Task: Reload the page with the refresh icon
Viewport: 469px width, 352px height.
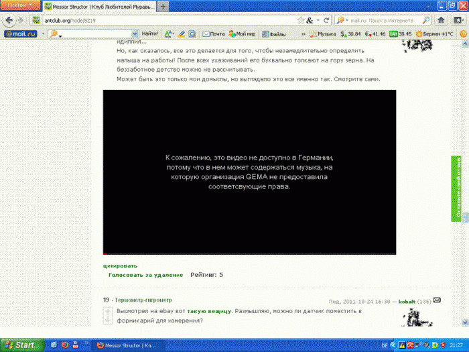Action: pos(326,20)
